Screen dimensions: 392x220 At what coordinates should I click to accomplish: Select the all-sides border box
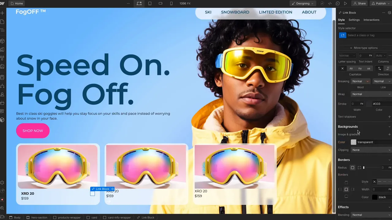[346, 189]
